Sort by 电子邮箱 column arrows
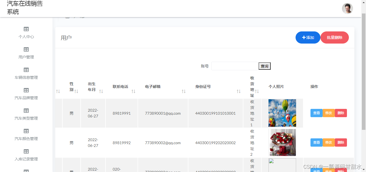The width and height of the screenshot is (366, 172). click(184, 91)
